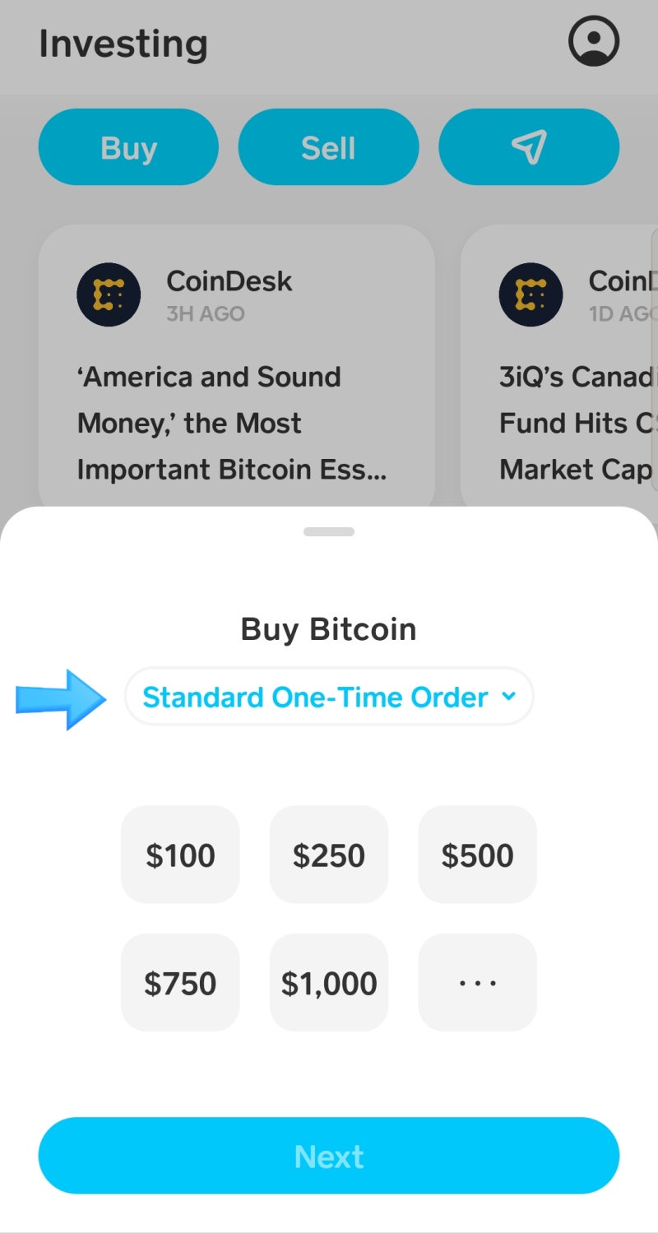The image size is (658, 1233).
Task: Pick the $500 preset amount
Action: pyautogui.click(x=477, y=855)
